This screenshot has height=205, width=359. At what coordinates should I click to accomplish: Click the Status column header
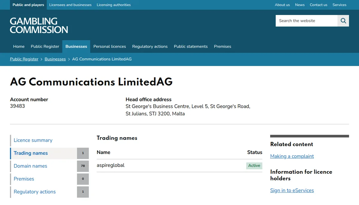click(x=255, y=152)
